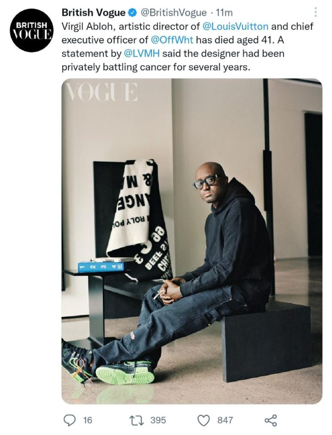Open the tweet's three-dot more menu
Screen dimensions: 332x435
click(315, 12)
